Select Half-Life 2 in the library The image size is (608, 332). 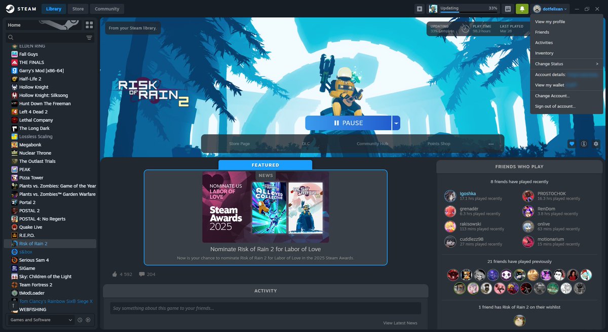click(30, 79)
